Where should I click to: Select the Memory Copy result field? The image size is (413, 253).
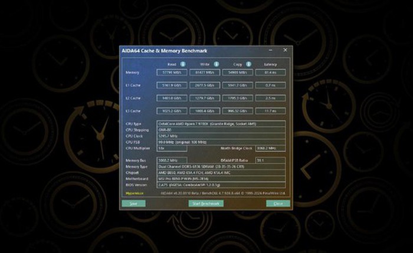(238, 72)
